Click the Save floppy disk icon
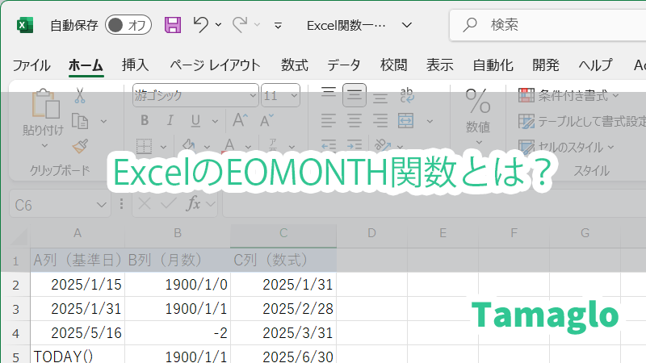The width and height of the screenshot is (646, 363). [173, 25]
